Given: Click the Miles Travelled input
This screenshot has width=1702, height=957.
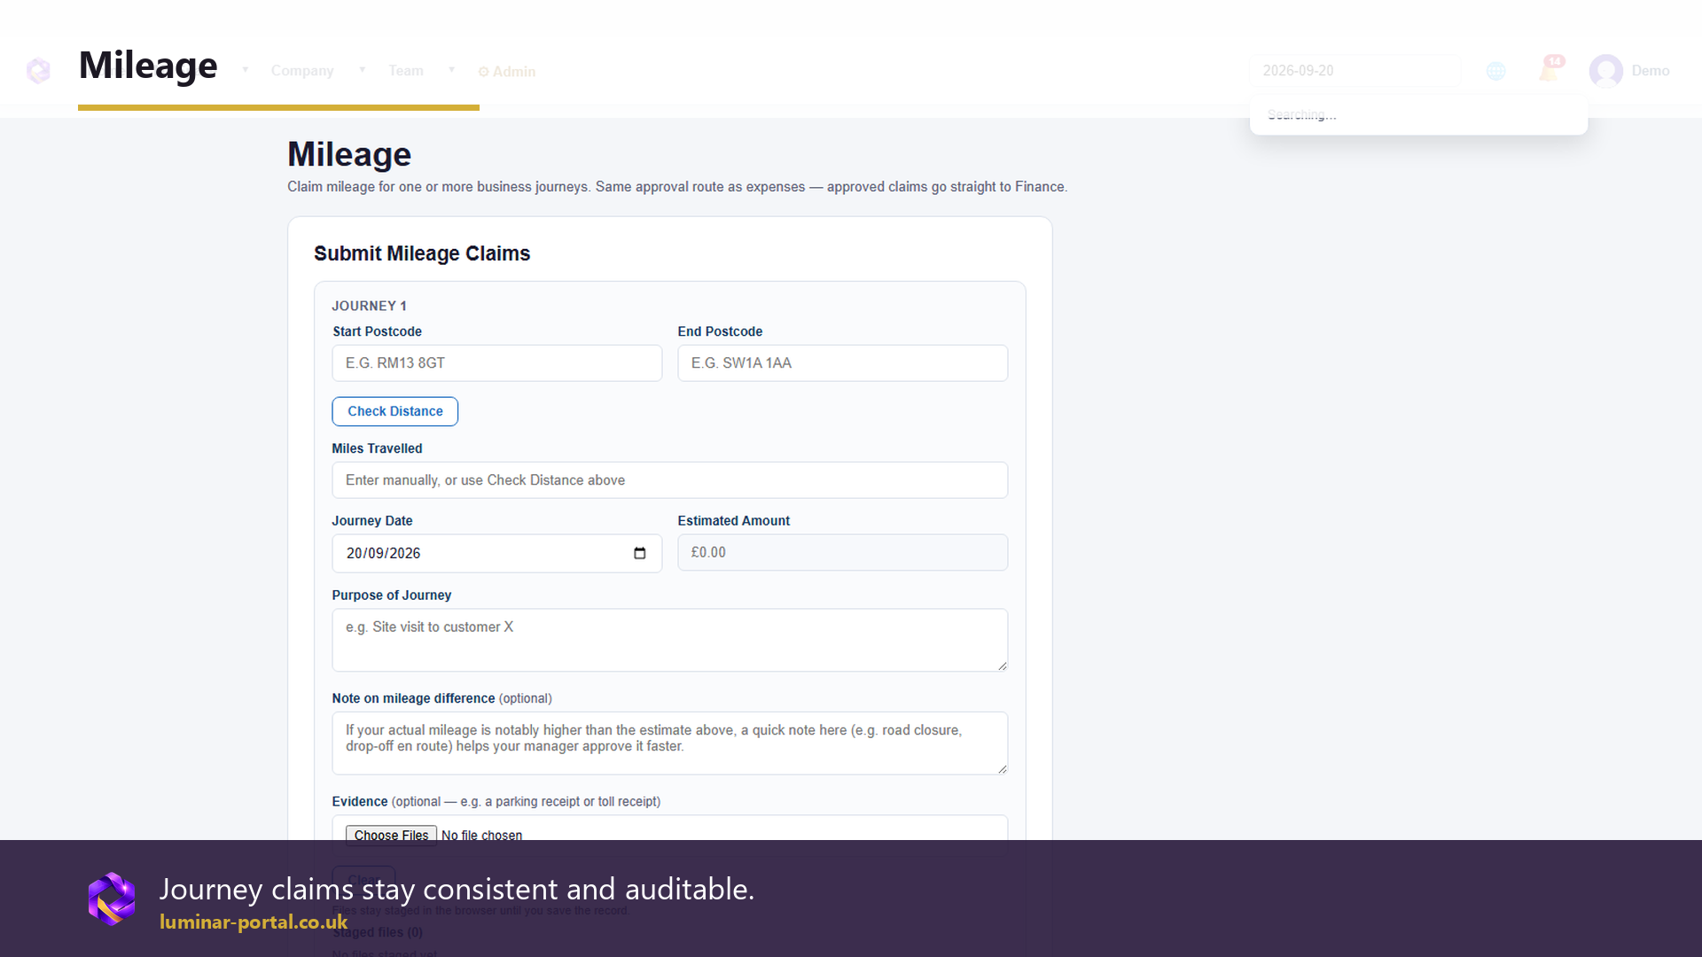Looking at the screenshot, I should point(669,480).
